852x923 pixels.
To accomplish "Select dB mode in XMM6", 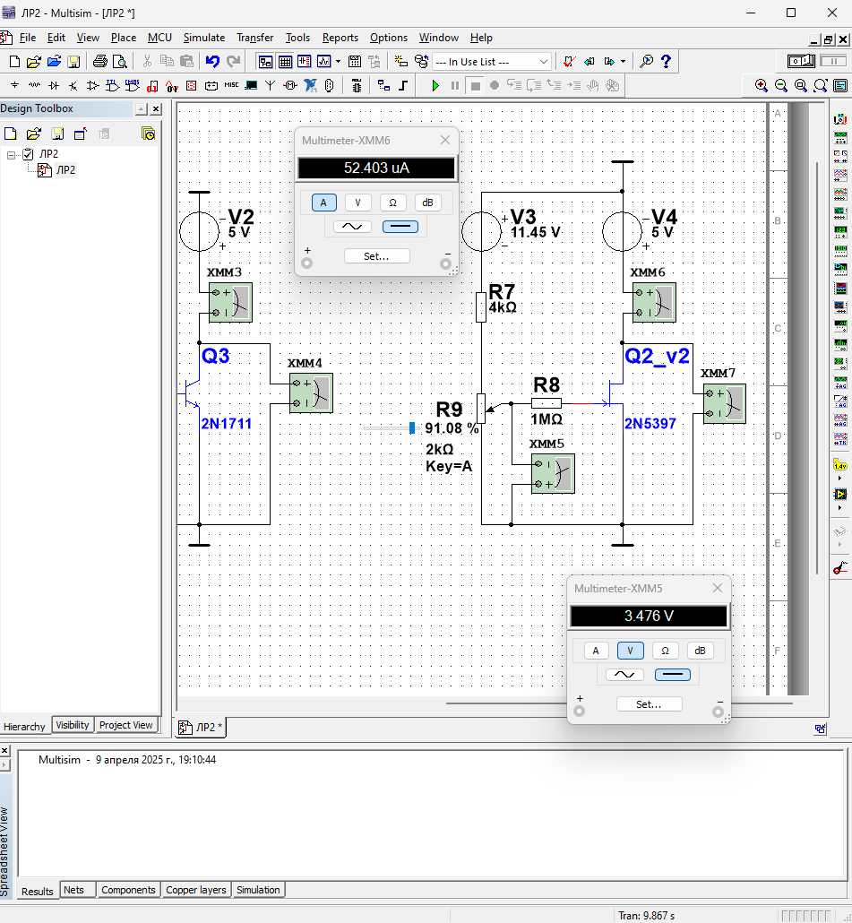I will [427, 203].
